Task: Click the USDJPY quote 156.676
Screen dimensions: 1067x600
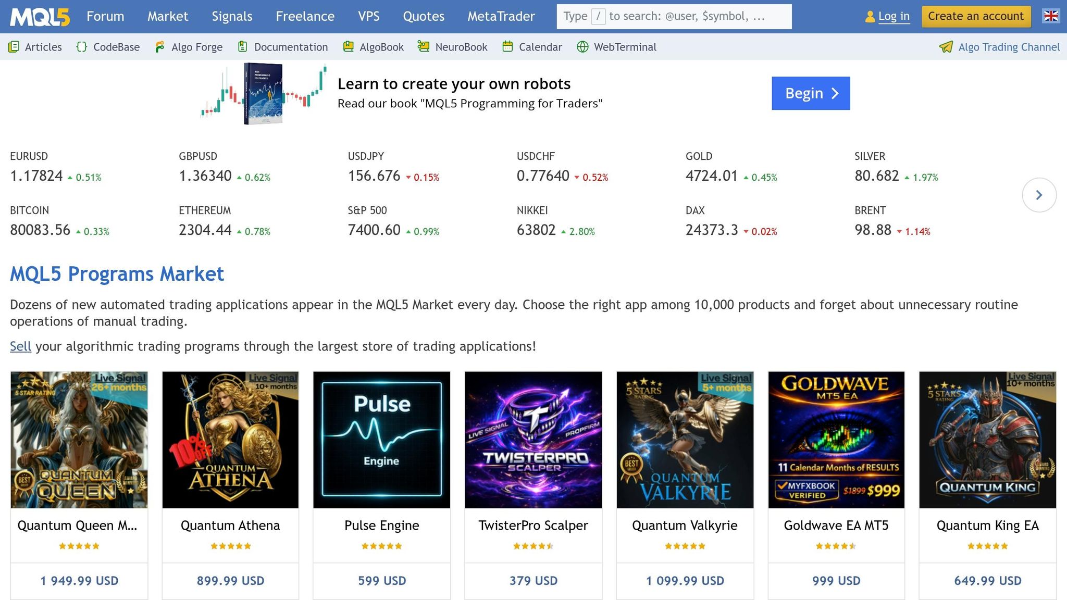Action: 374,176
